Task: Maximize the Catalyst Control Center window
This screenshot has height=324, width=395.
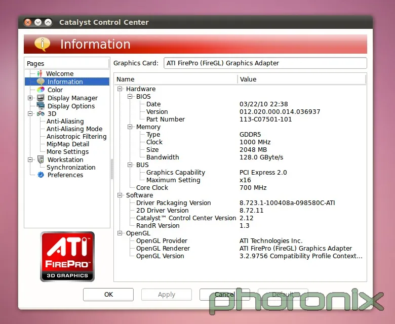Action: click(48, 22)
